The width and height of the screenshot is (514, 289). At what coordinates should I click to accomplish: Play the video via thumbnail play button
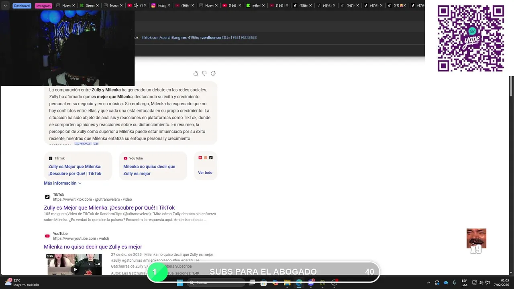click(75, 270)
